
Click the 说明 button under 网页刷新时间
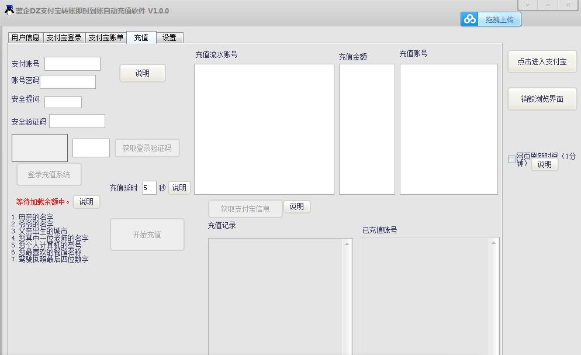click(x=545, y=164)
